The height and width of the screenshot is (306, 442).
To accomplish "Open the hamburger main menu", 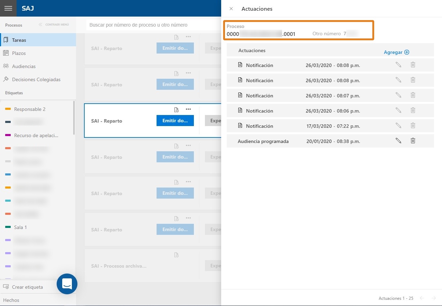I will click(x=8, y=8).
